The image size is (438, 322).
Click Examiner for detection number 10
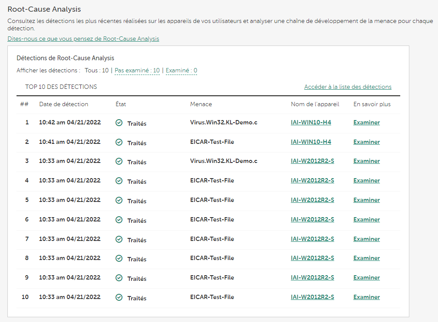(x=366, y=297)
